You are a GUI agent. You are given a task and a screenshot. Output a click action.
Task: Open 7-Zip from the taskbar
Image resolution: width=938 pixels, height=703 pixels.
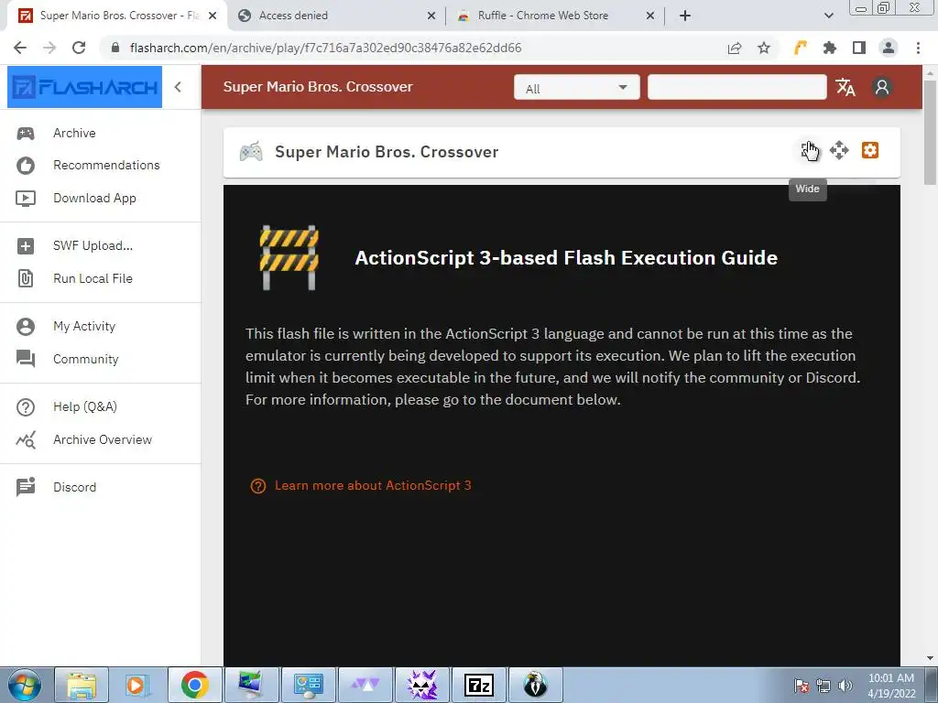[478, 685]
